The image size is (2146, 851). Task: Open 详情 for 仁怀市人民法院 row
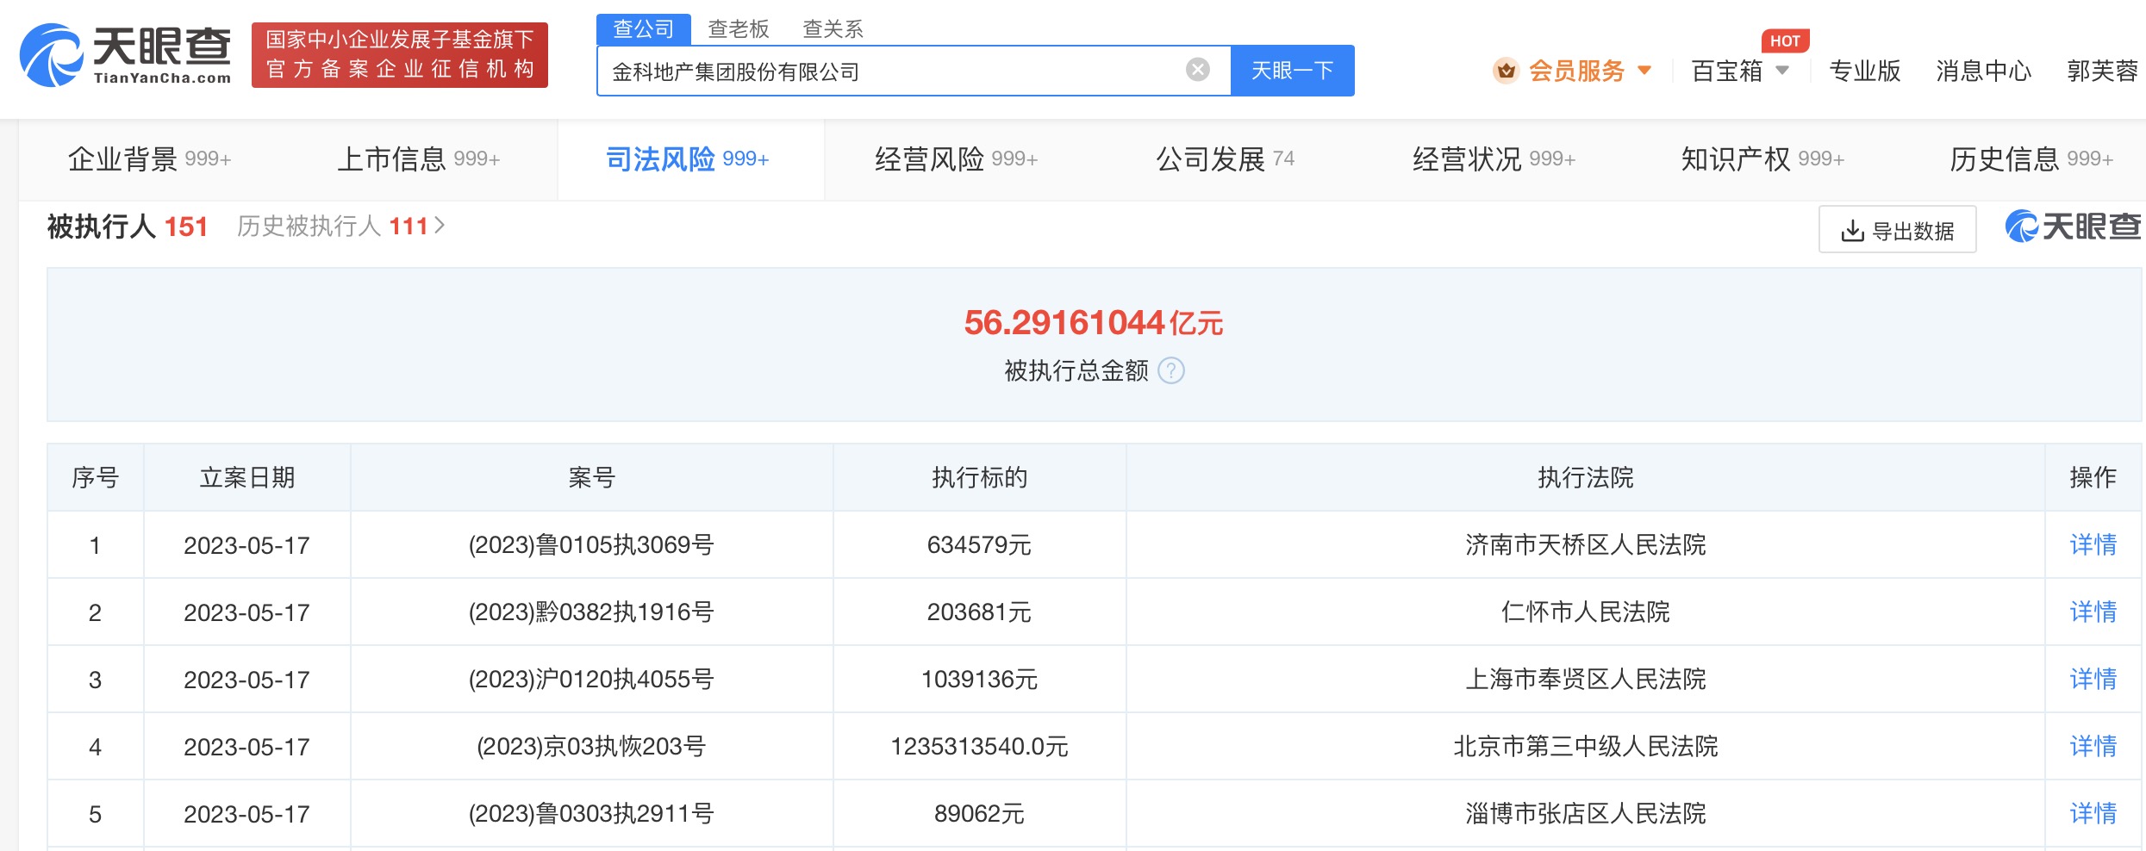click(2093, 612)
